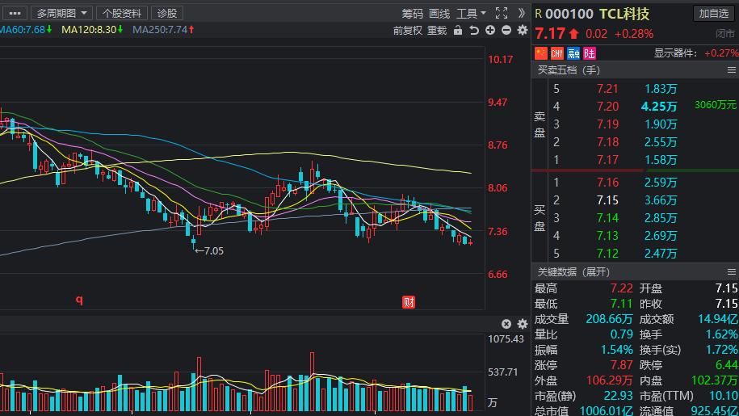Click the 最高 7.22 value
739x416 pixels.
(621, 288)
